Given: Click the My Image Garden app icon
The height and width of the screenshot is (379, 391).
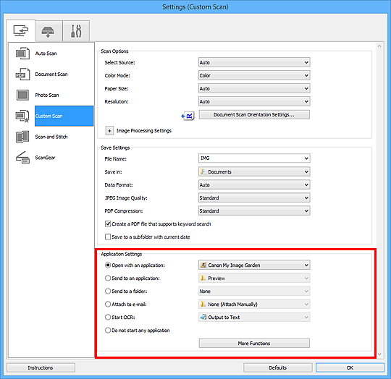Looking at the screenshot, I should [203, 265].
